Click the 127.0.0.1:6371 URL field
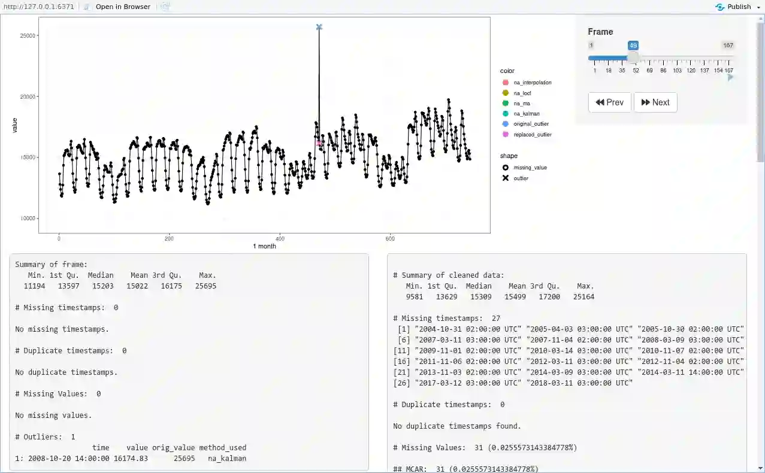Image resolution: width=765 pixels, height=473 pixels. pyautogui.click(x=38, y=7)
